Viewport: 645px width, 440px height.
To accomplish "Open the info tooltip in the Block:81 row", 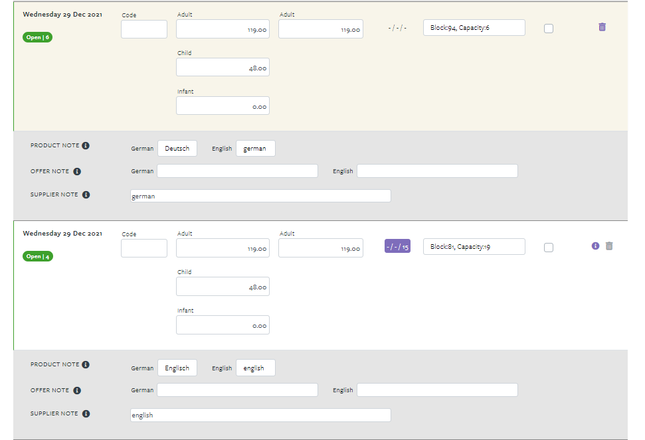I will (595, 246).
